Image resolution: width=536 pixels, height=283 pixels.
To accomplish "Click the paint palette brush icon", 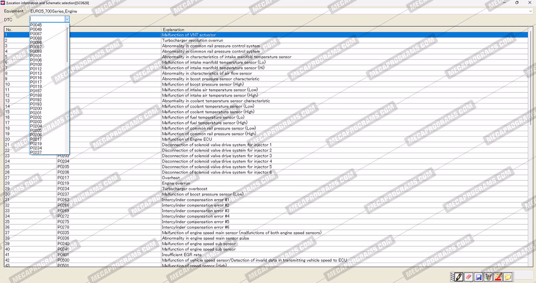I will point(498,277).
